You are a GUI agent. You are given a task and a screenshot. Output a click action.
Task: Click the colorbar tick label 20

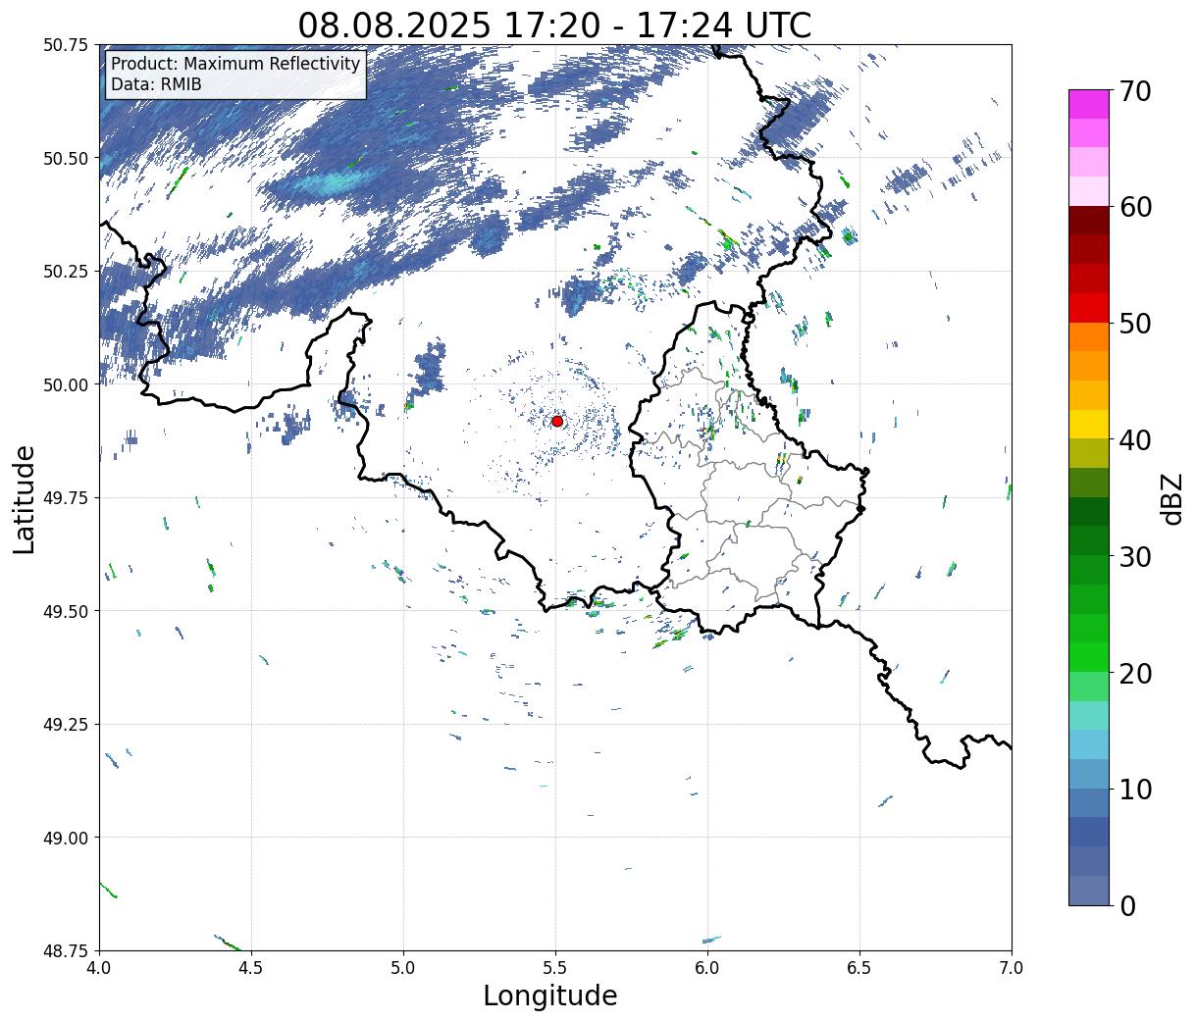click(1135, 674)
